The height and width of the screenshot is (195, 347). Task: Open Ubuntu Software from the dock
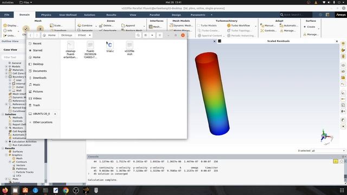25,190
